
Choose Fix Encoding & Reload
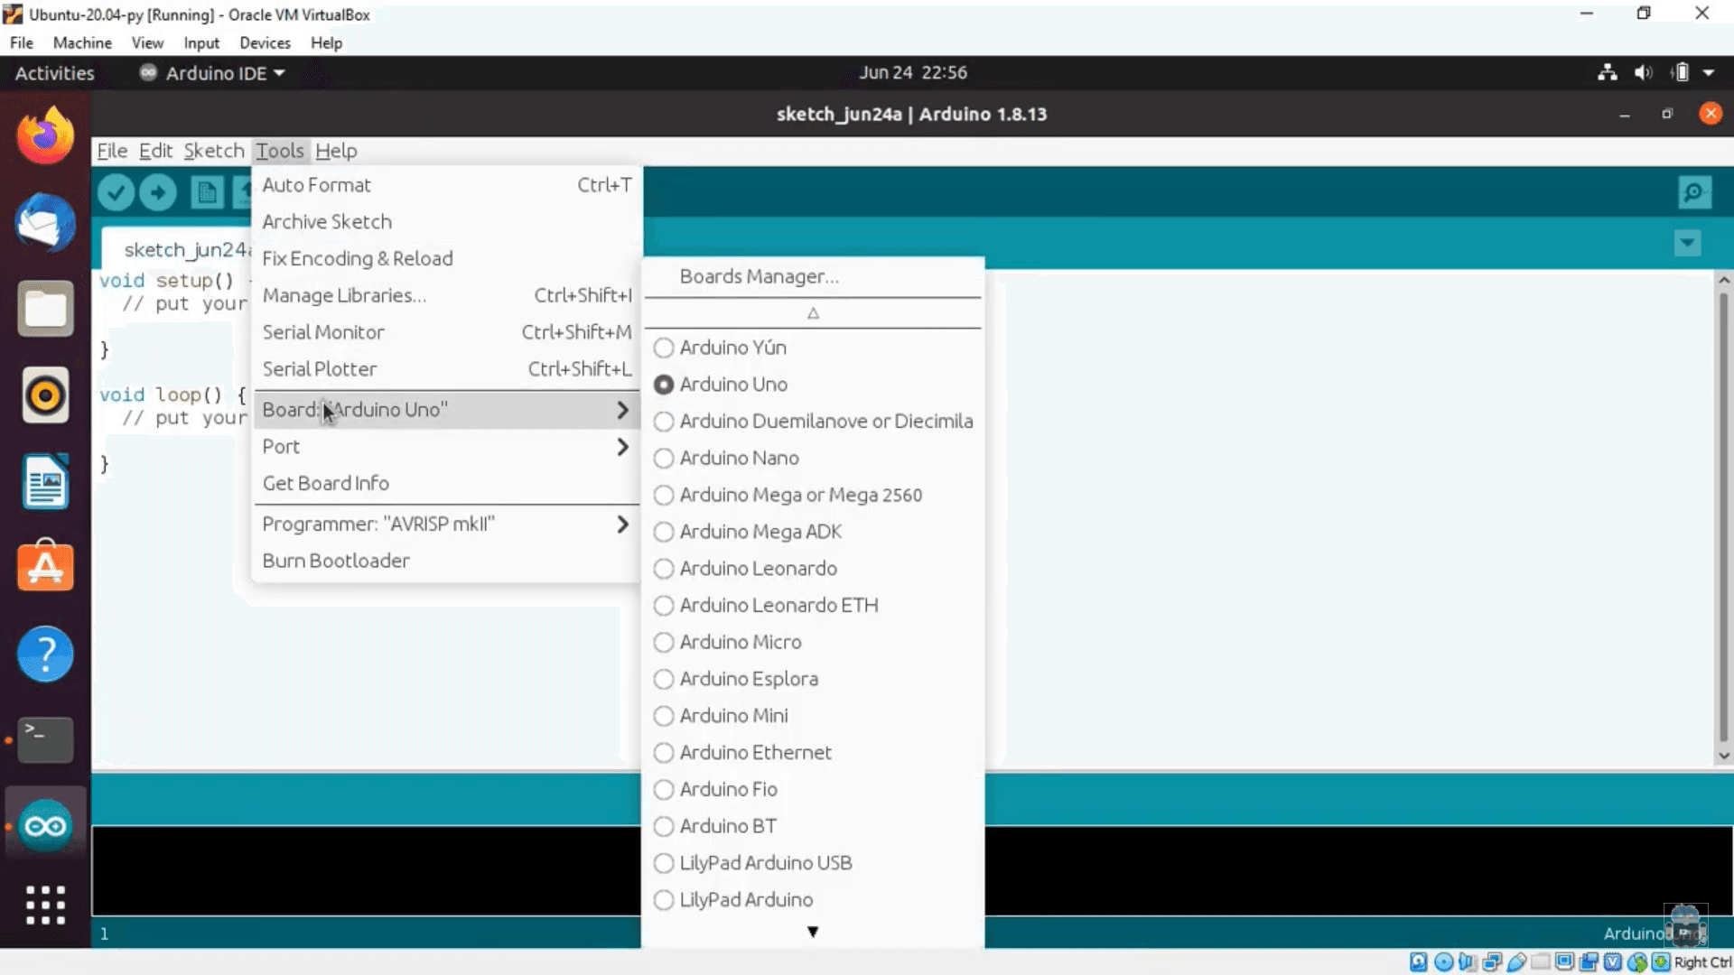coord(446,259)
